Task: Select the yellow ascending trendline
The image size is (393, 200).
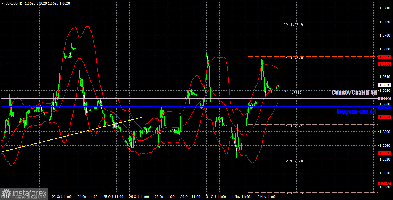Action: [x=72, y=135]
